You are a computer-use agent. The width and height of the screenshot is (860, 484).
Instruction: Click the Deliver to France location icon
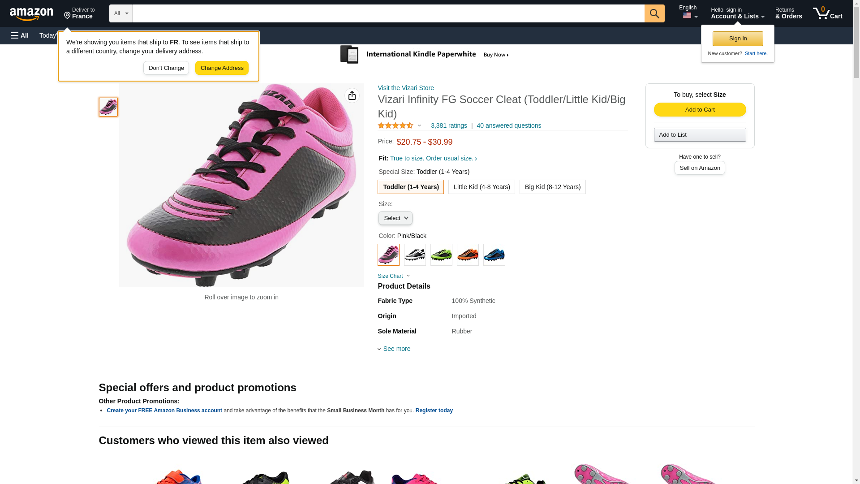click(67, 16)
